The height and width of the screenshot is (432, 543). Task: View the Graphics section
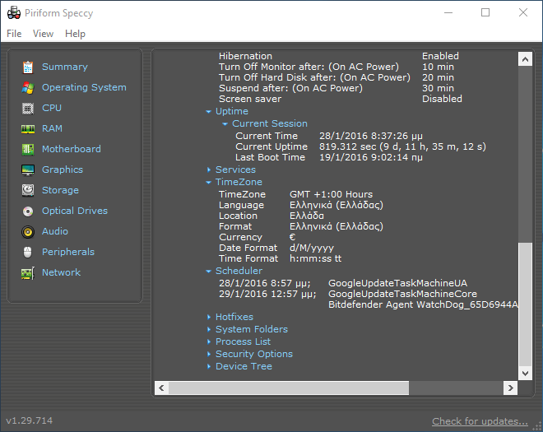[63, 170]
